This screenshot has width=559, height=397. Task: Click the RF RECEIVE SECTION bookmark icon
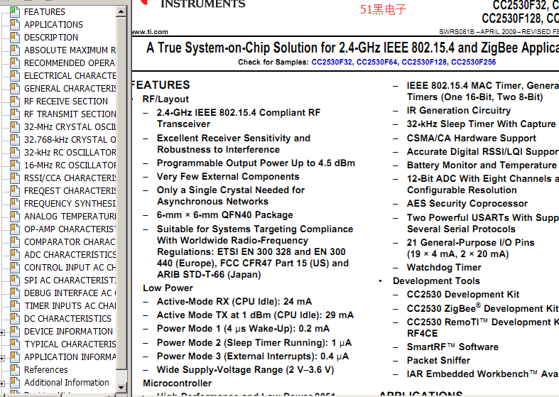(15, 102)
